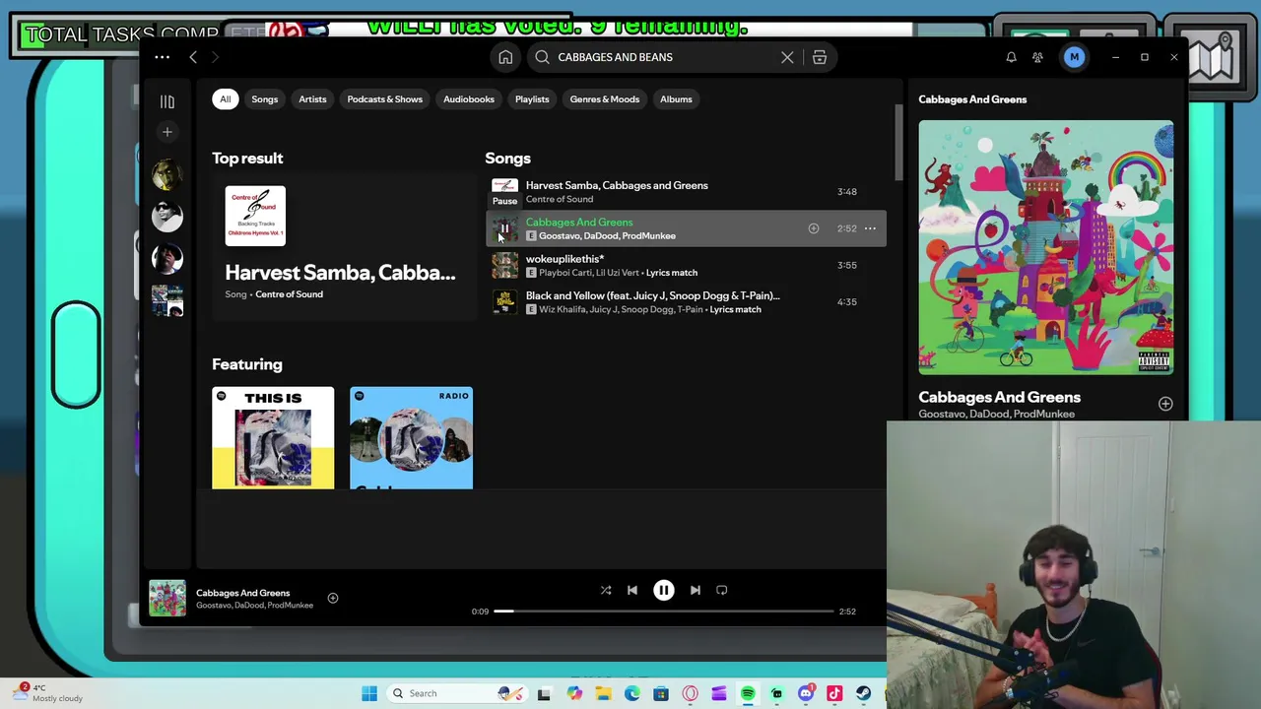Expand Your Library sidebar icon
The image size is (1261, 709).
point(167,101)
